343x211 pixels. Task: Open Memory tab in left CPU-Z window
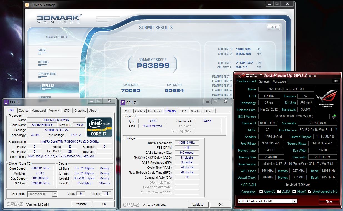pos(54,111)
